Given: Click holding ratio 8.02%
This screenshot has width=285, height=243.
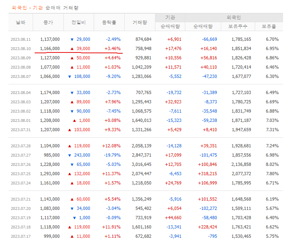Looking at the screenshot, I should [272, 164].
